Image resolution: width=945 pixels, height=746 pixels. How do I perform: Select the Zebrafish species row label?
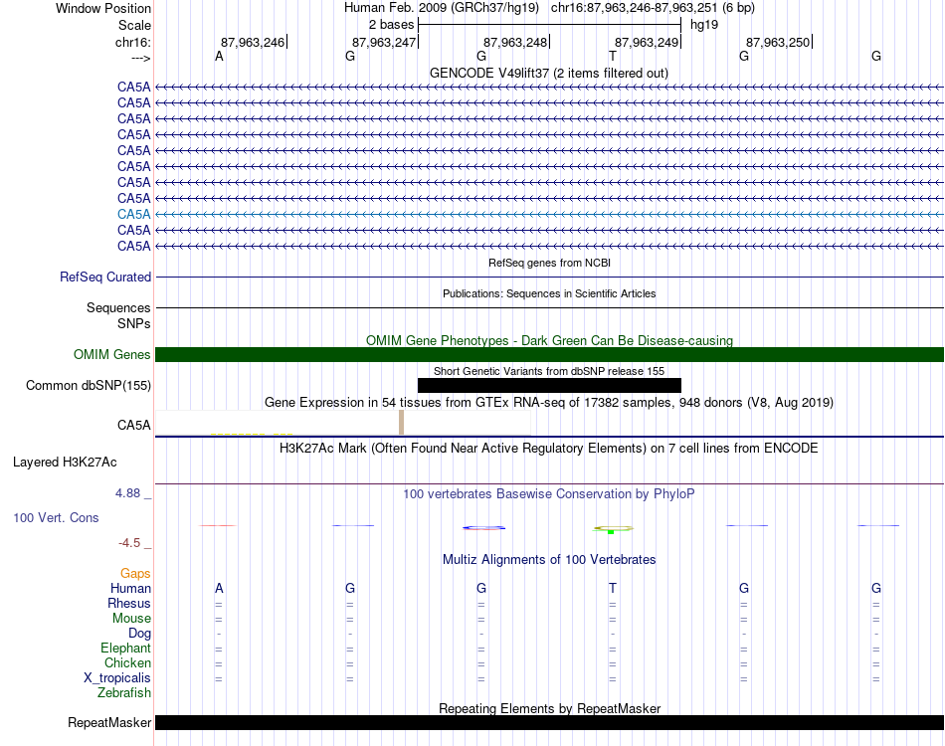124,693
